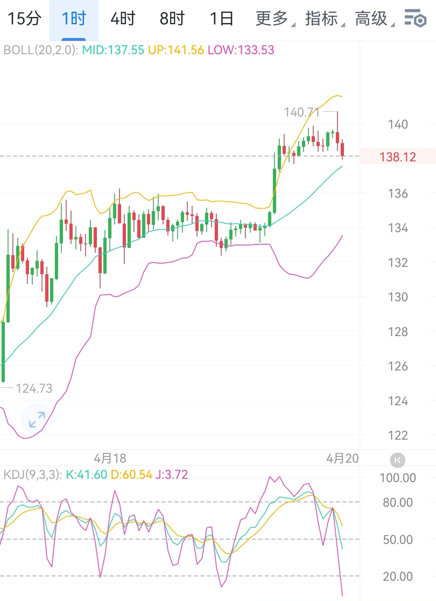Image resolution: width=436 pixels, height=601 pixels.
Task: Switch to the 8时 timeframe
Action: click(172, 19)
